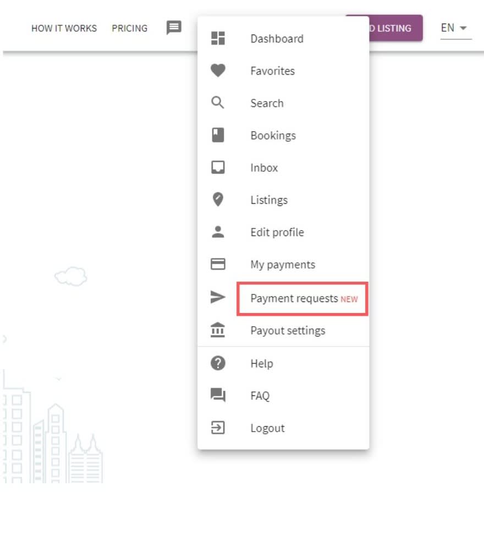Open FAQ menu entry
Viewport: 484px width, 542px height.
click(283, 395)
